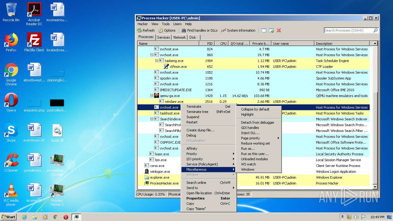Image resolution: width=393 pixels, height=221 pixels.
Task: Open Recycle Bin desktop icon
Action: click(x=11, y=12)
